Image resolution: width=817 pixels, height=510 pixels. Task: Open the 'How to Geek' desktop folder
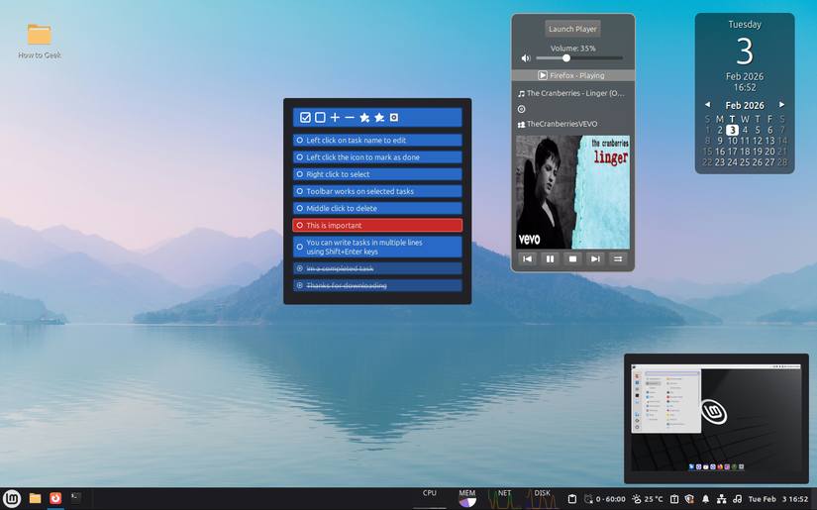tap(39, 41)
